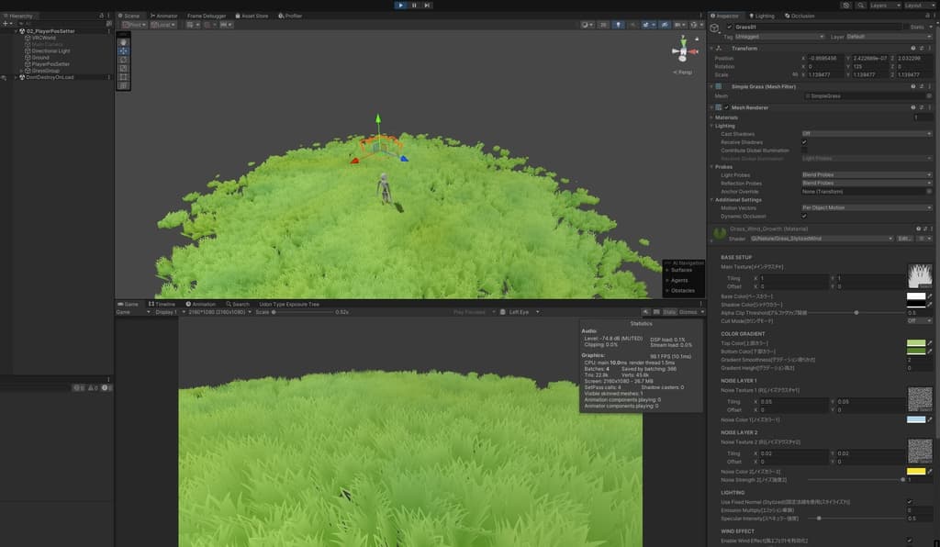Click the Hierarchy panel lock icon

coord(99,16)
